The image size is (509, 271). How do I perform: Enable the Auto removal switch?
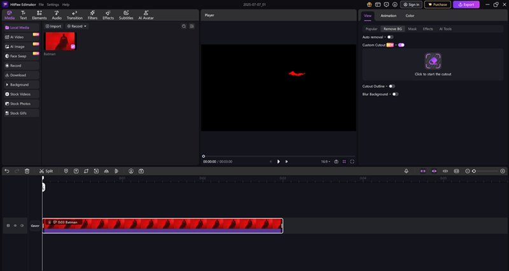pos(390,37)
